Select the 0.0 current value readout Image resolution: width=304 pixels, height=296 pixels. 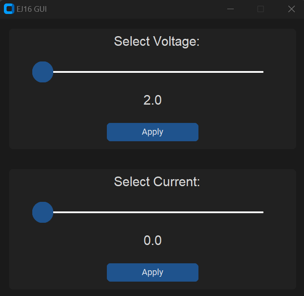[x=153, y=240]
